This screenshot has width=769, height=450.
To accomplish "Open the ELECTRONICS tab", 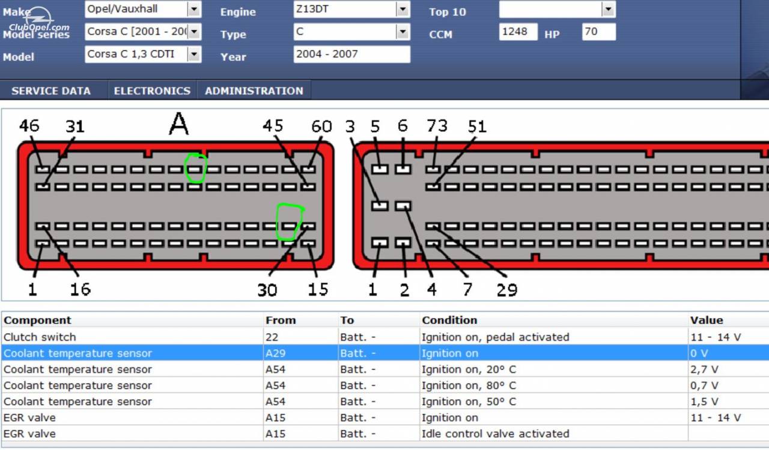I will pos(152,91).
